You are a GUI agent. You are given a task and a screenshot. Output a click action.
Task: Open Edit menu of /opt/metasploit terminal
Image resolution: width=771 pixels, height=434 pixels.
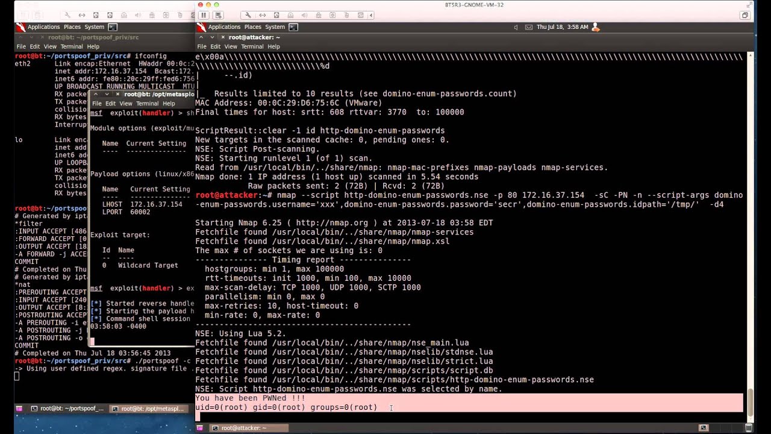[x=111, y=104]
